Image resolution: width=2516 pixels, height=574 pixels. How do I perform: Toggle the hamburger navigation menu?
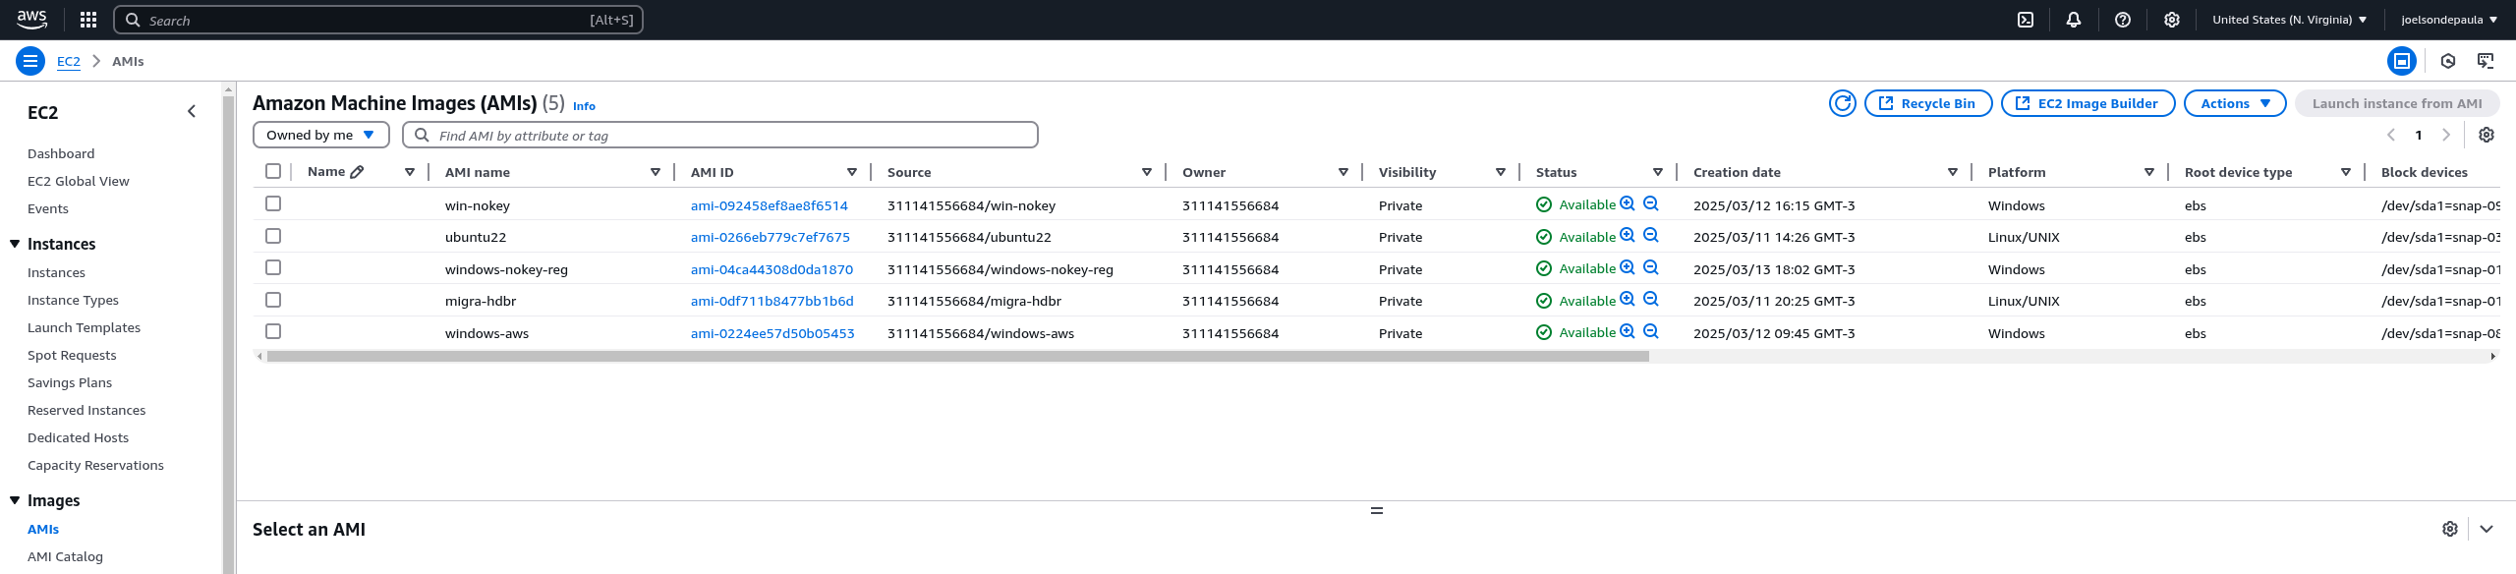pos(30,61)
